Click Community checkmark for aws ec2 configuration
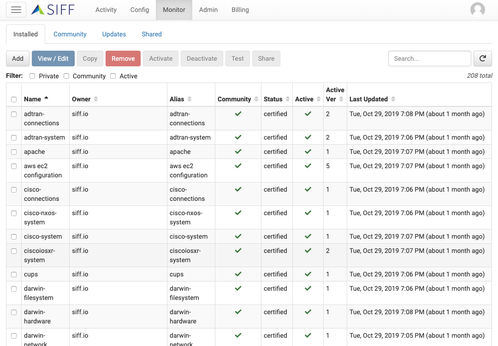This screenshot has height=346, width=498. click(x=238, y=166)
